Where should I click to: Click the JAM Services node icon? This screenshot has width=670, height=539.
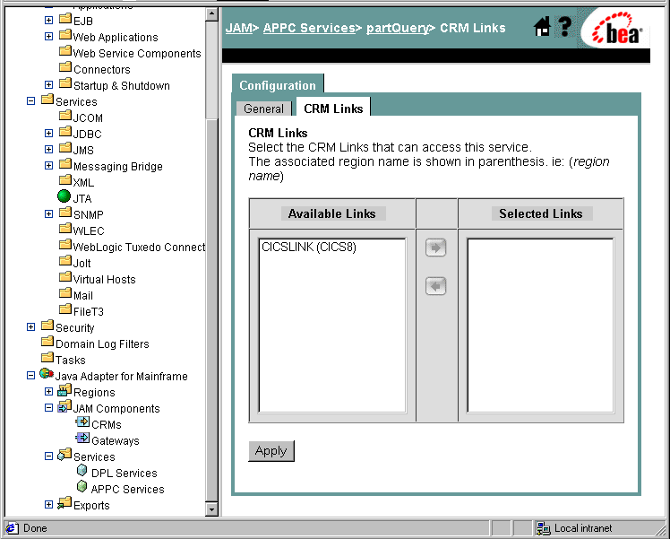coord(64,455)
